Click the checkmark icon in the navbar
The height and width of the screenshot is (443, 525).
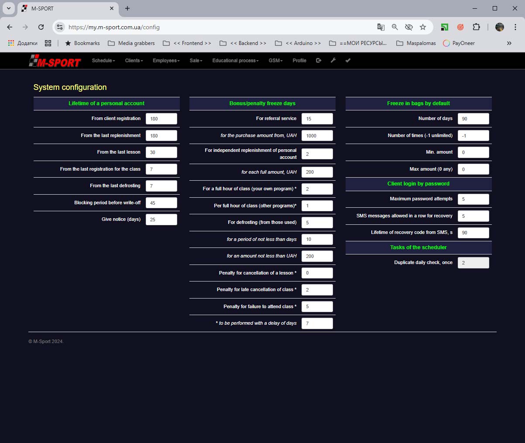348,61
